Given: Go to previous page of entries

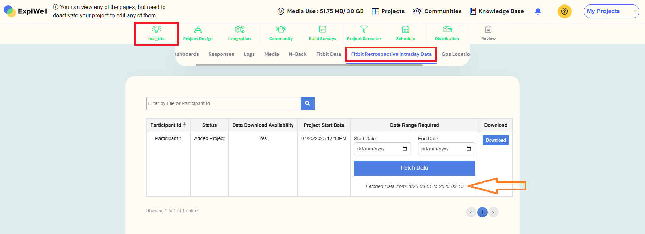Looking at the screenshot, I should (x=471, y=212).
